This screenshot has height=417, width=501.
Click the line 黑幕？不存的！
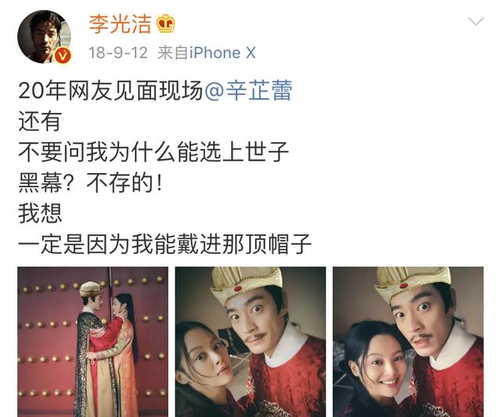click(x=91, y=183)
